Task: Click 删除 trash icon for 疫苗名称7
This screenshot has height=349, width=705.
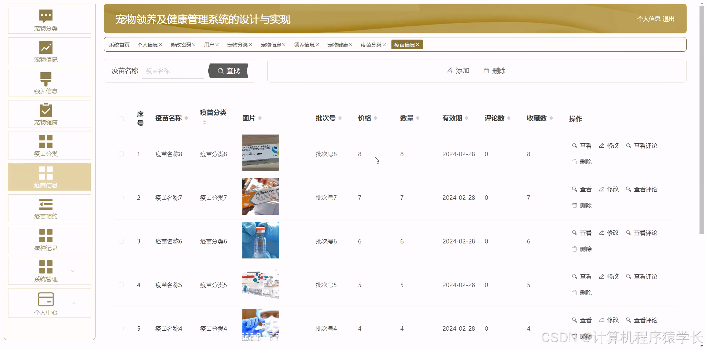Action: point(575,205)
